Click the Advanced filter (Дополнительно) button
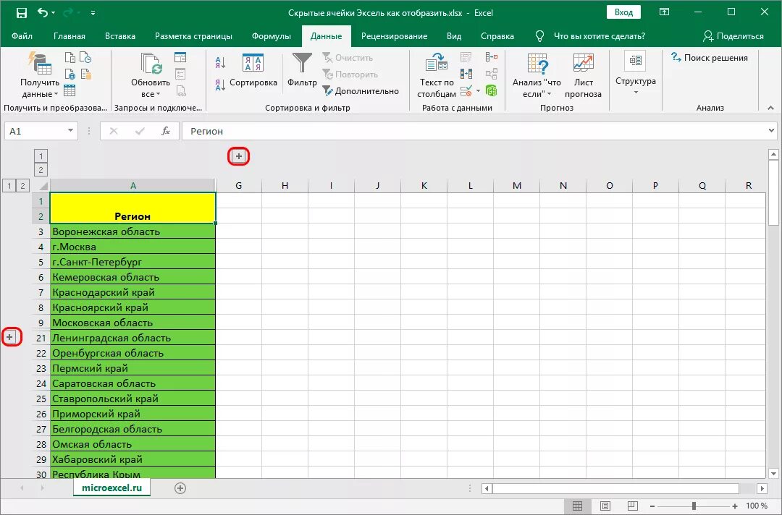This screenshot has width=782, height=515. (x=361, y=90)
